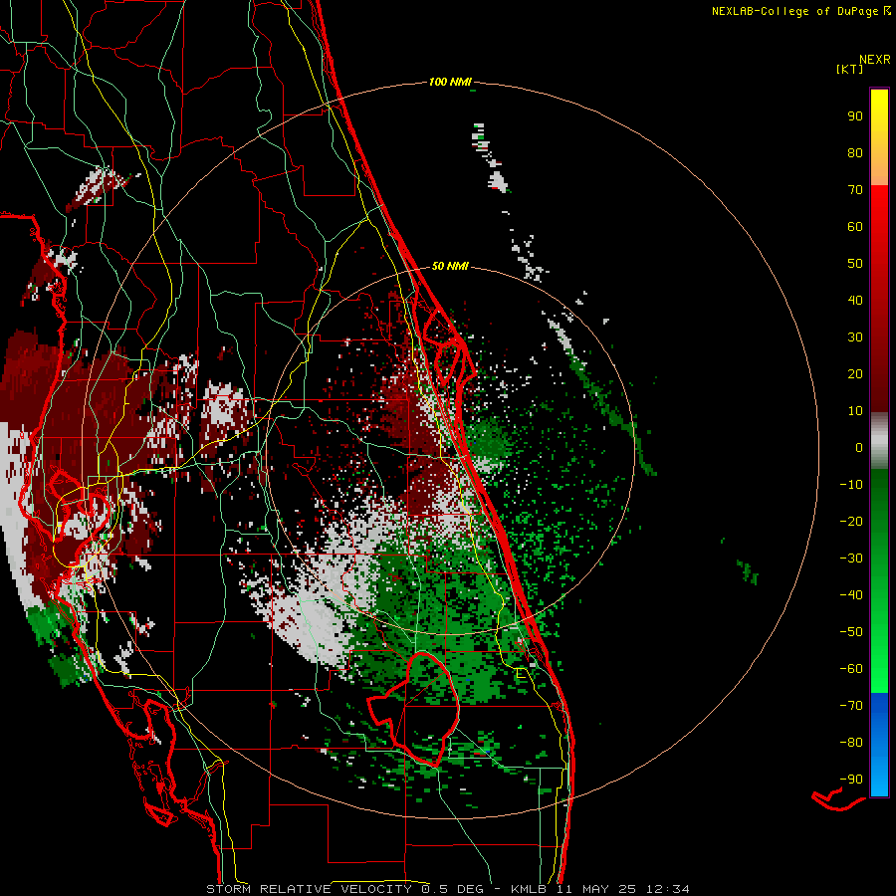This screenshot has height=896, width=896.
Task: Click the 0.5 DEG elevation text
Action: tap(452, 889)
